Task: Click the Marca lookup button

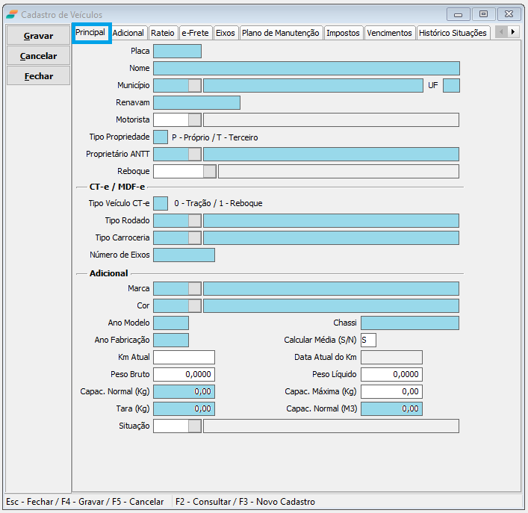Action: pyautogui.click(x=194, y=288)
